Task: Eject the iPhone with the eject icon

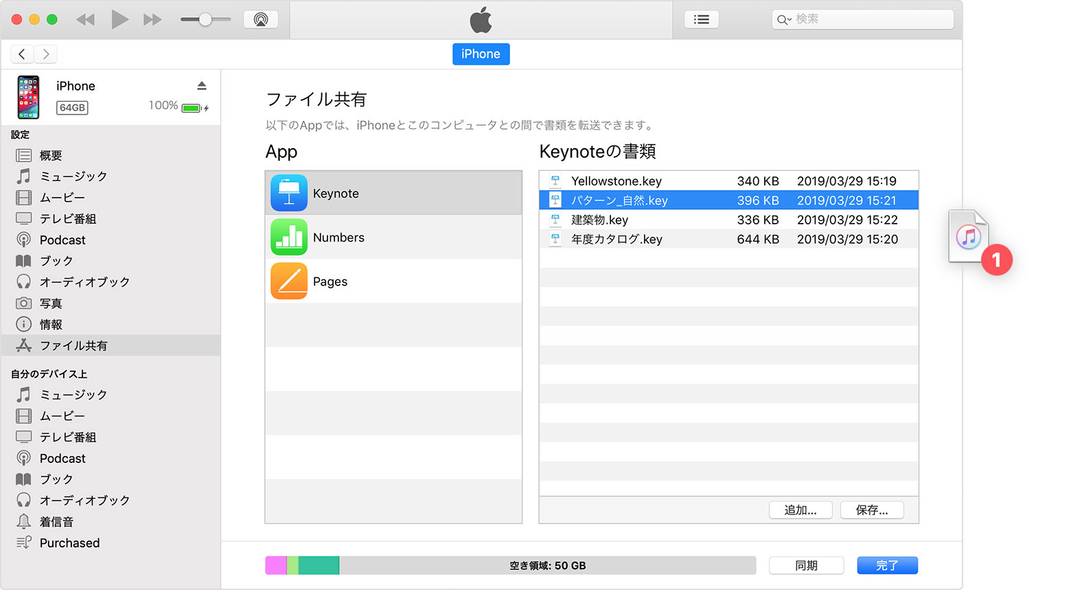Action: (202, 86)
